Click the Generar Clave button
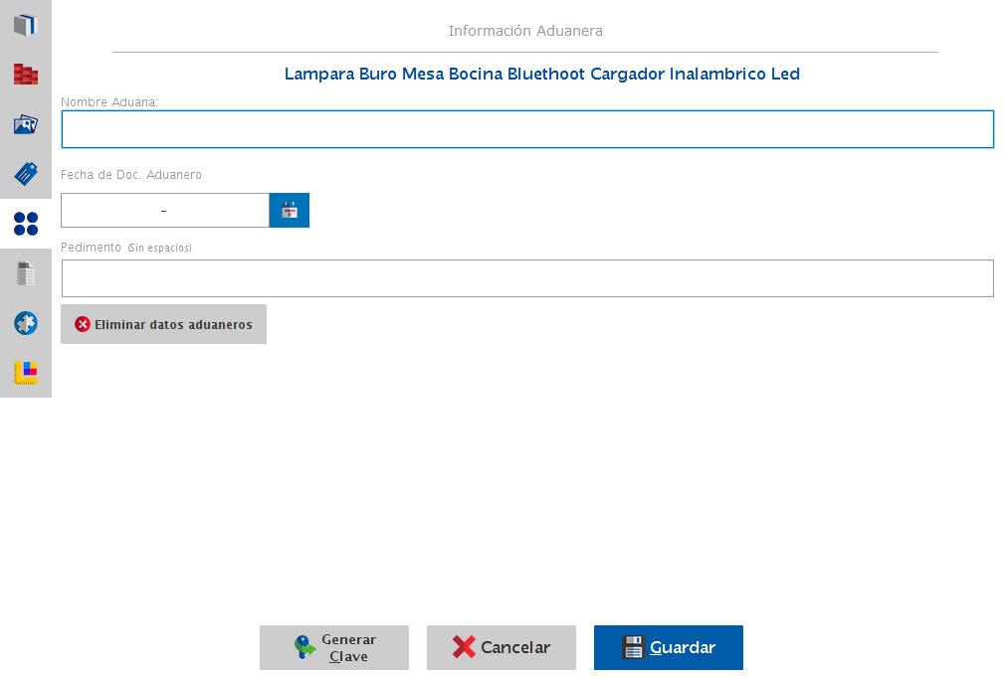The width and height of the screenshot is (1004, 678). (x=334, y=648)
